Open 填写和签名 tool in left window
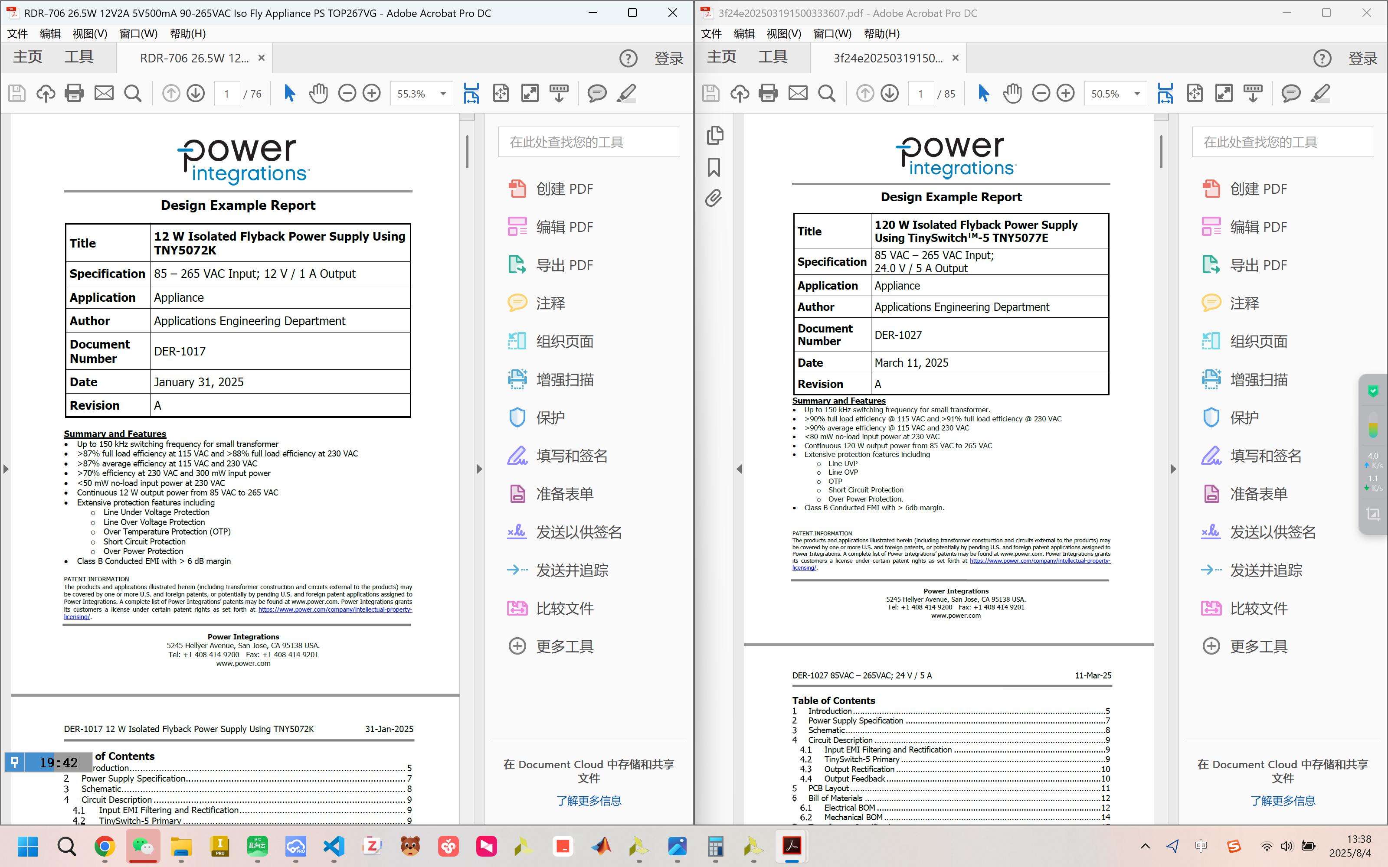Image resolution: width=1388 pixels, height=867 pixels. coord(557,456)
